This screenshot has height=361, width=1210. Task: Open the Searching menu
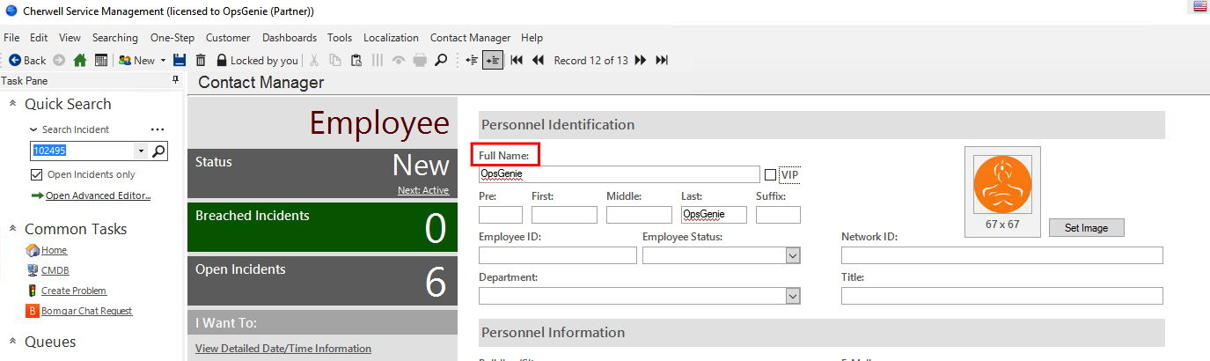point(115,38)
